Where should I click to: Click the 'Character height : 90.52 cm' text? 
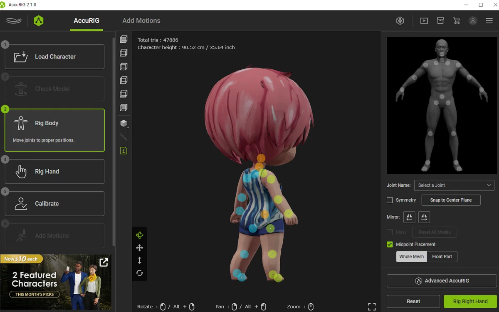[x=186, y=47]
